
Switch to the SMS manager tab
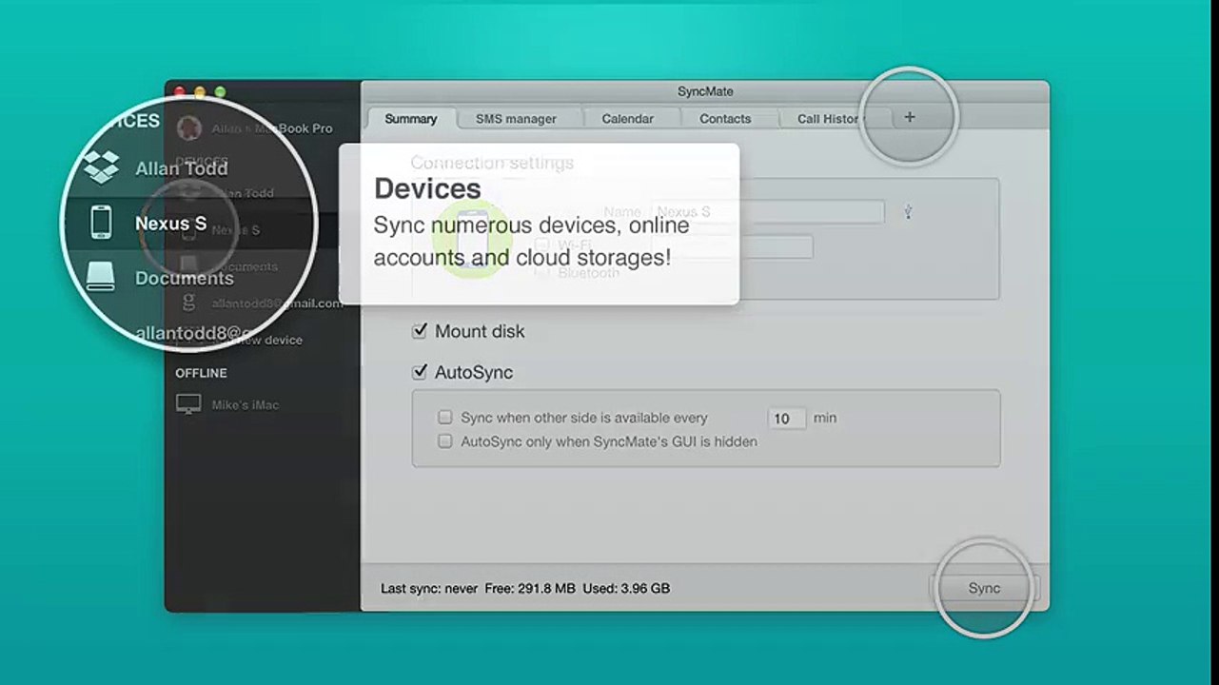(x=516, y=119)
